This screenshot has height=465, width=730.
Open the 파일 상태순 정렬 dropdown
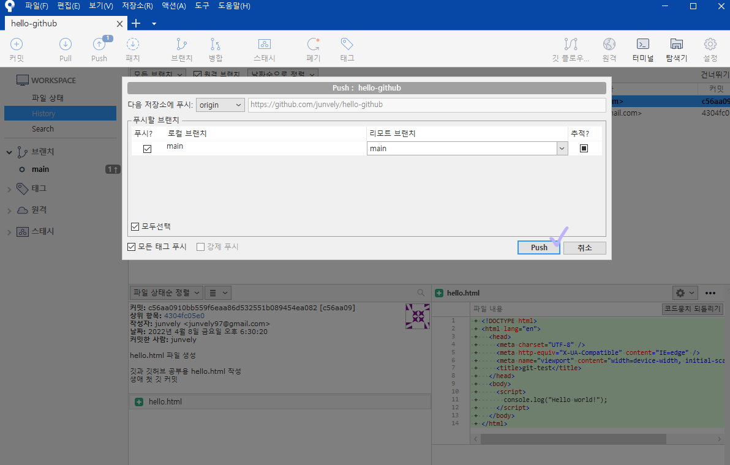(x=166, y=292)
